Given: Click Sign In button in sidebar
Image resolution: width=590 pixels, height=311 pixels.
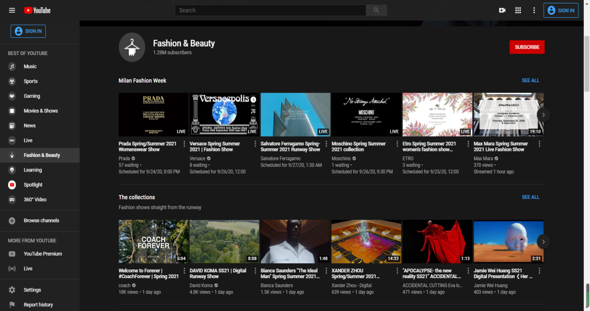Looking at the screenshot, I should [28, 31].
